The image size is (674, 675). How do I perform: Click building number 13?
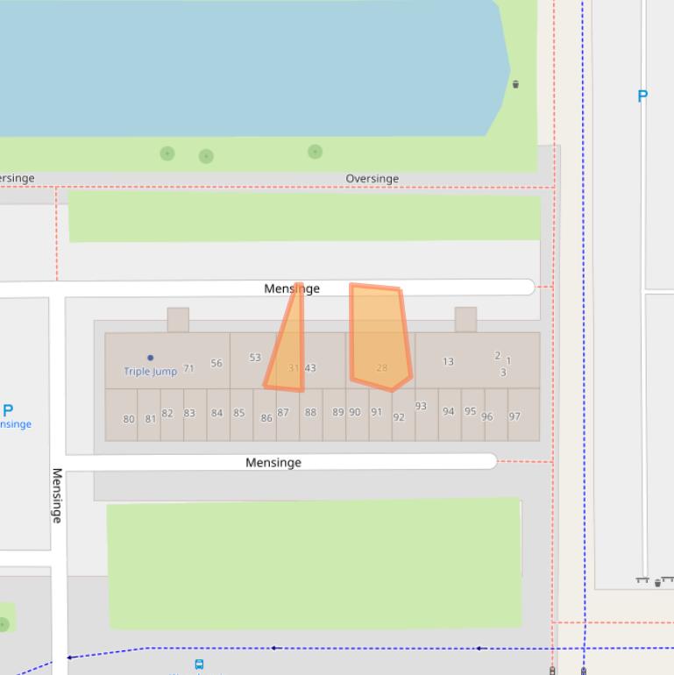pos(448,361)
